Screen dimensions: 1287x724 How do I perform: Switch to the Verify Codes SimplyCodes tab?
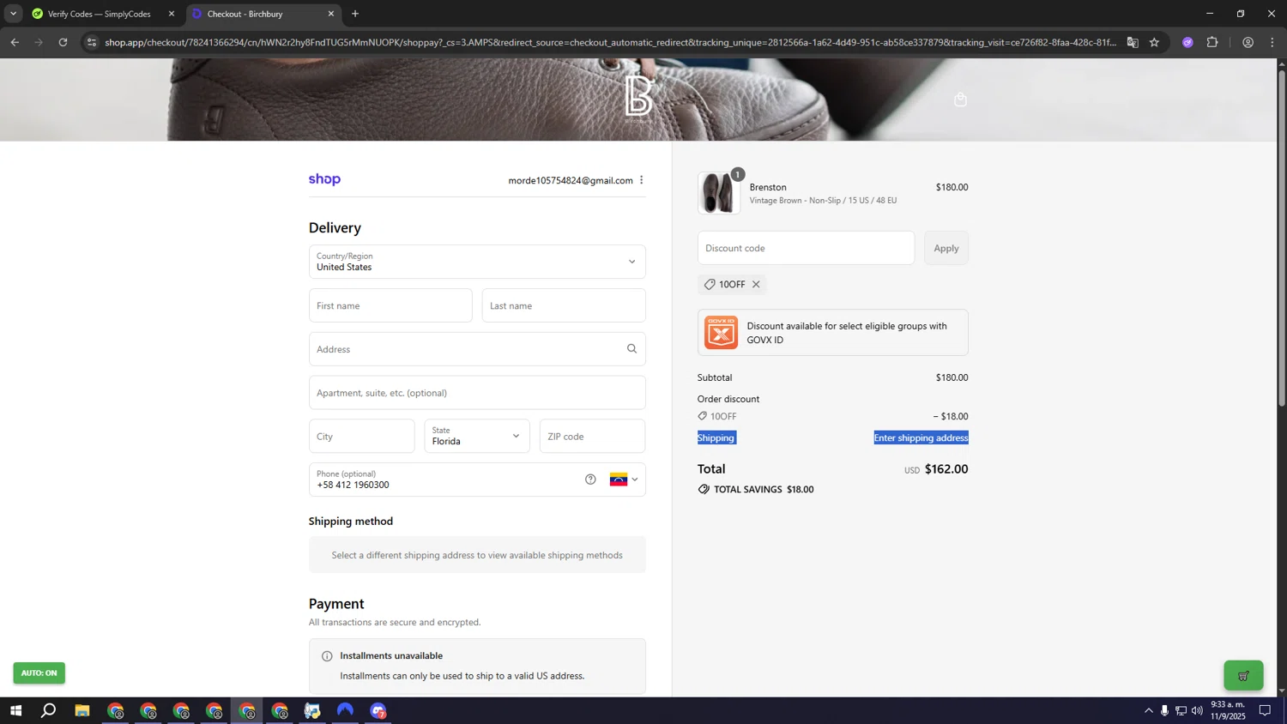click(99, 14)
